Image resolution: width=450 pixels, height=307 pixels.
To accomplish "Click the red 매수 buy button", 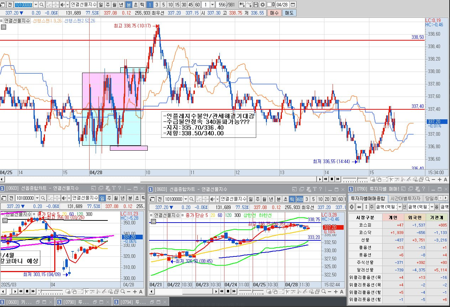I will [274, 13].
